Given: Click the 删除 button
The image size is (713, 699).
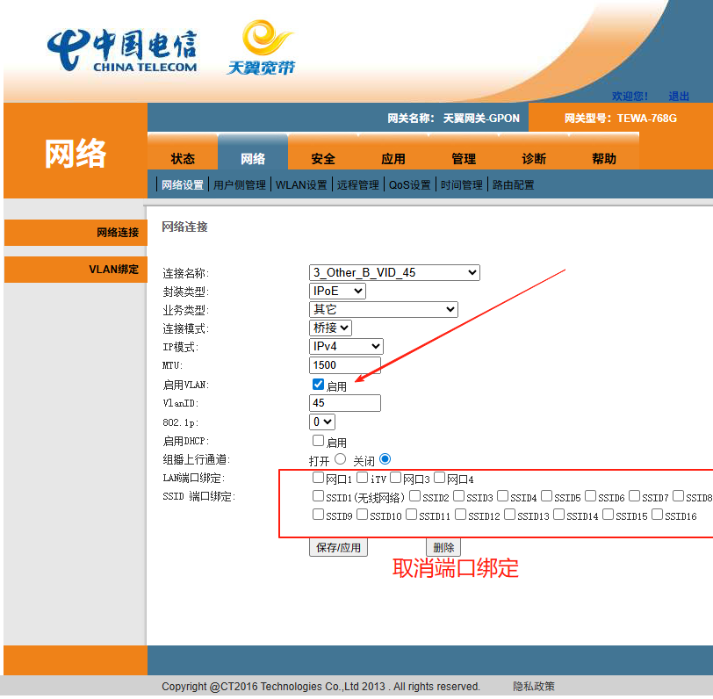Looking at the screenshot, I should (443, 546).
